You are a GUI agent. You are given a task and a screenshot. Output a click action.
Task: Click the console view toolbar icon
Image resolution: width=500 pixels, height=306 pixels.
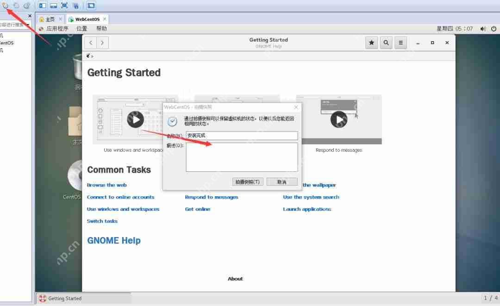(91, 6)
